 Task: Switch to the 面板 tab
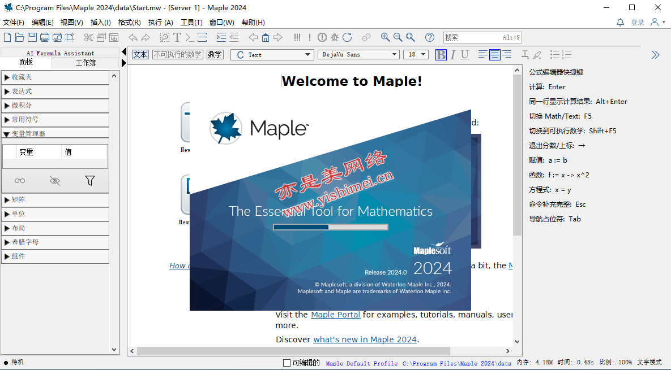(x=26, y=62)
